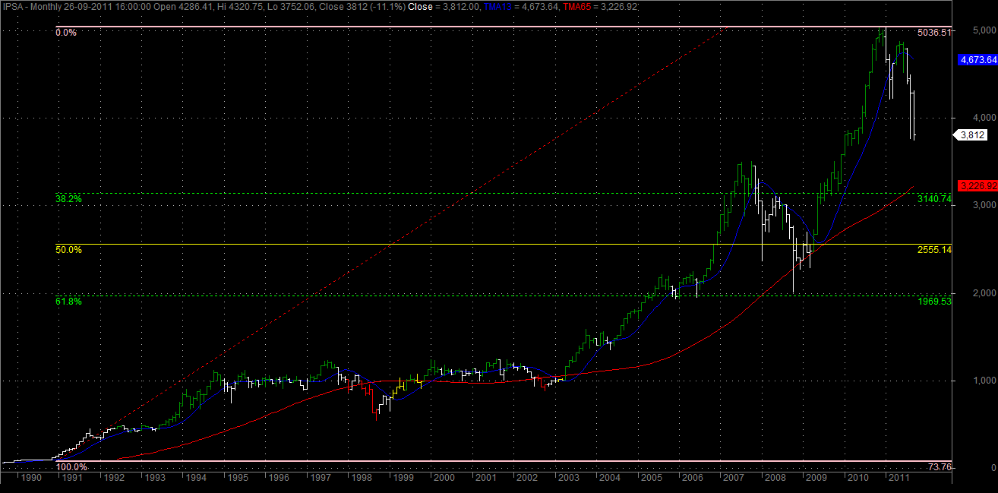Click the 38.2% Fibonacci level label
Screen dimensions: 998x493
pyautogui.click(x=69, y=198)
